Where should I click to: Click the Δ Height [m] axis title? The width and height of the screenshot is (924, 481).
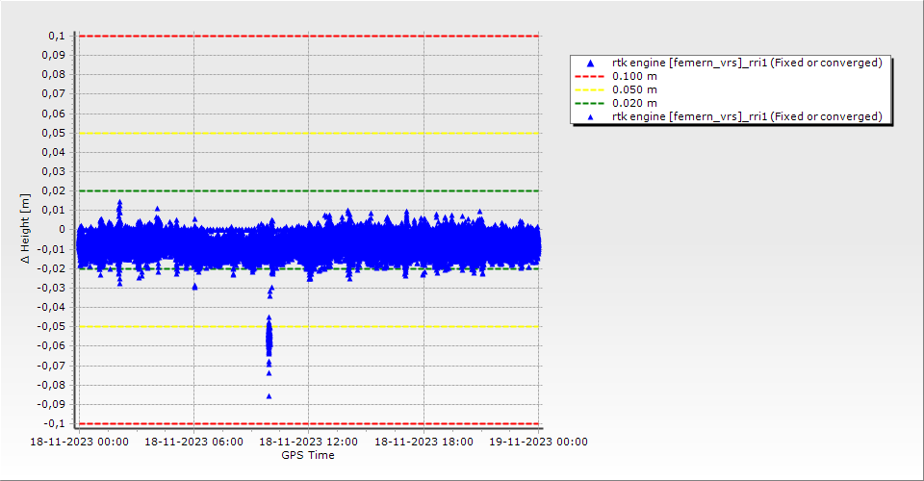(26, 229)
